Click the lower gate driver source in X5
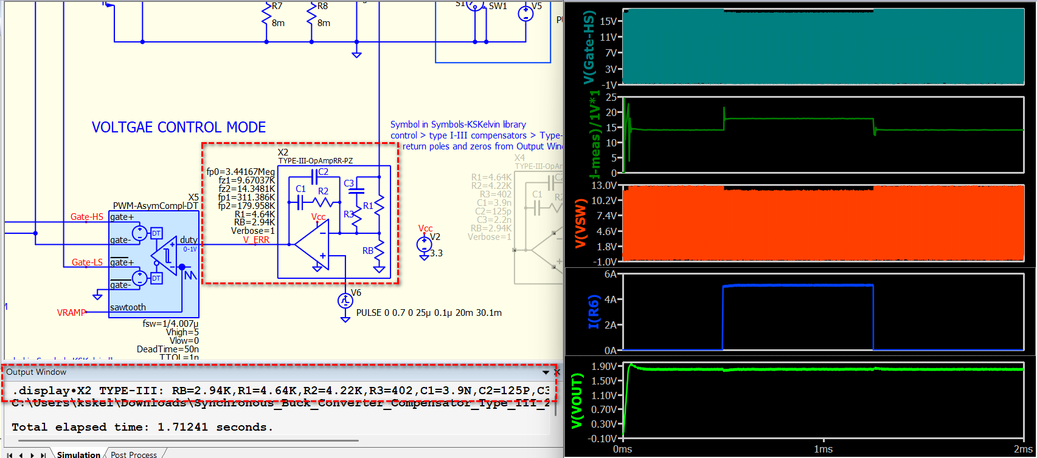This screenshot has height=458, width=1037. tap(140, 278)
